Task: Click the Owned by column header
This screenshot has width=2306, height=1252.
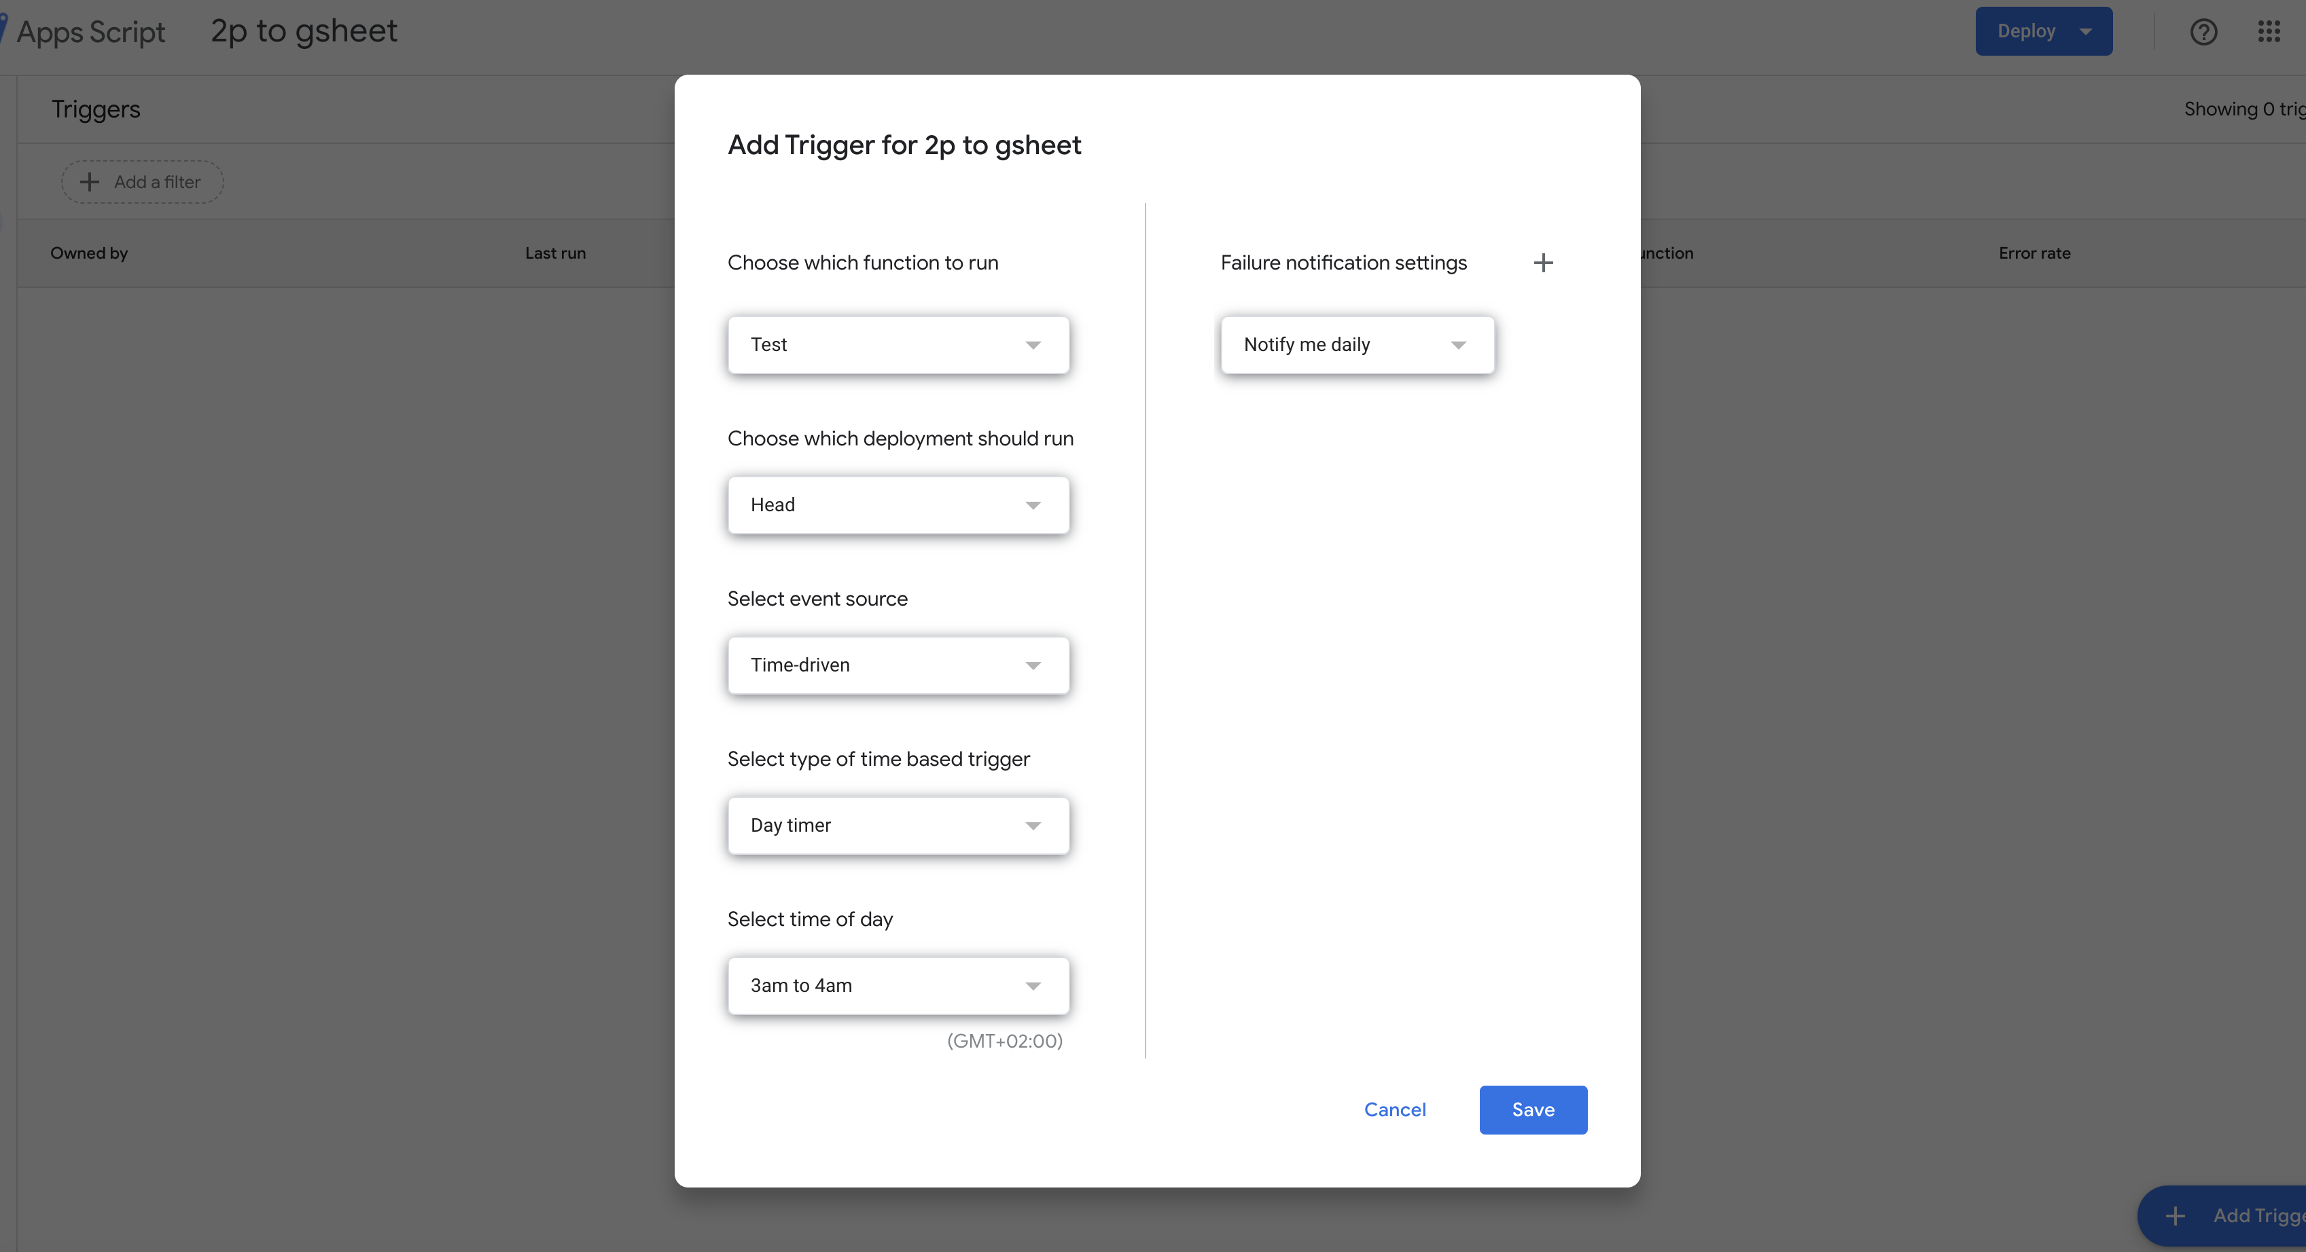Action: pos(88,253)
